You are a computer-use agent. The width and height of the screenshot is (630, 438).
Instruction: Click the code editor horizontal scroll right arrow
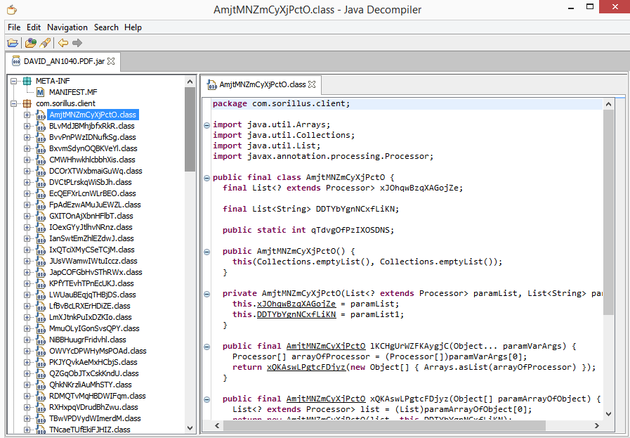pyautogui.click(x=597, y=425)
